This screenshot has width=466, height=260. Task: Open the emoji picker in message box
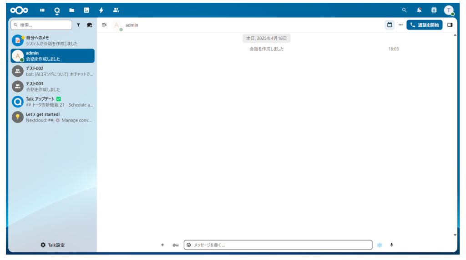pyautogui.click(x=189, y=245)
